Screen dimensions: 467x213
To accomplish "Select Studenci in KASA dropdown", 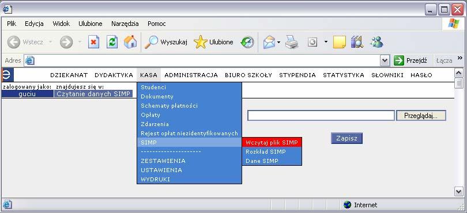I will pyautogui.click(x=189, y=88).
